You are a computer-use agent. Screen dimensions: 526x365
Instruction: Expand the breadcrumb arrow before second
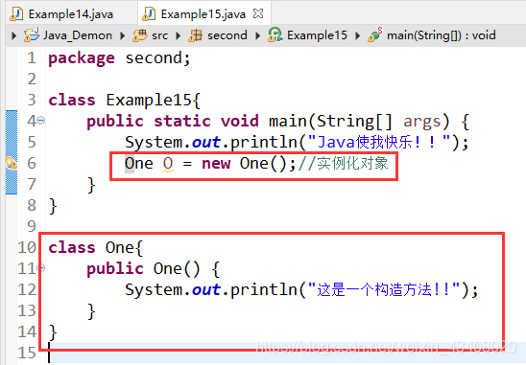(x=179, y=35)
